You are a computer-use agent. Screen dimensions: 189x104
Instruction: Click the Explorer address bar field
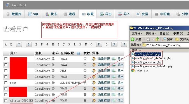[166, 45]
